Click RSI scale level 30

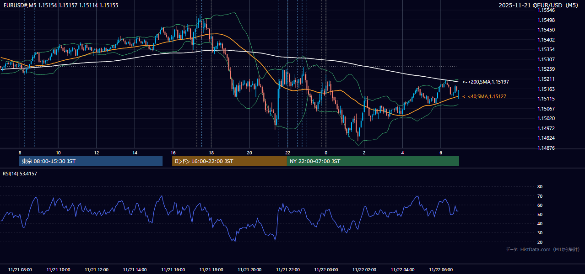click(x=540, y=232)
